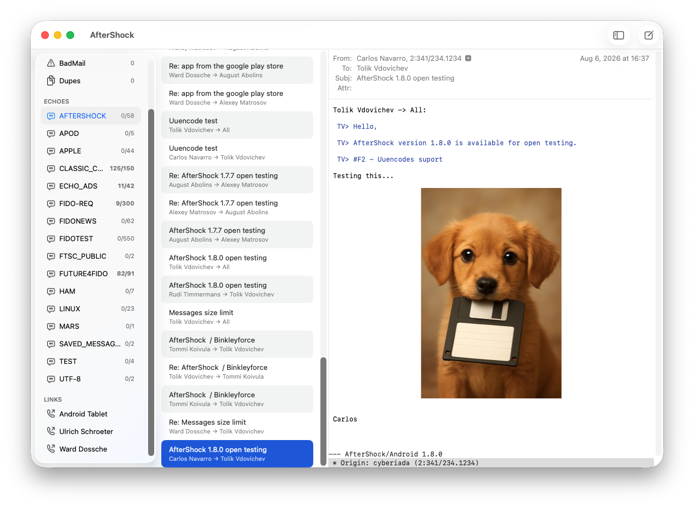
Task: Click the tearline "AfterShock/Android 1.8.0"
Action: coord(393,454)
